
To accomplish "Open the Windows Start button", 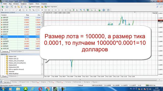I will 3,89.
